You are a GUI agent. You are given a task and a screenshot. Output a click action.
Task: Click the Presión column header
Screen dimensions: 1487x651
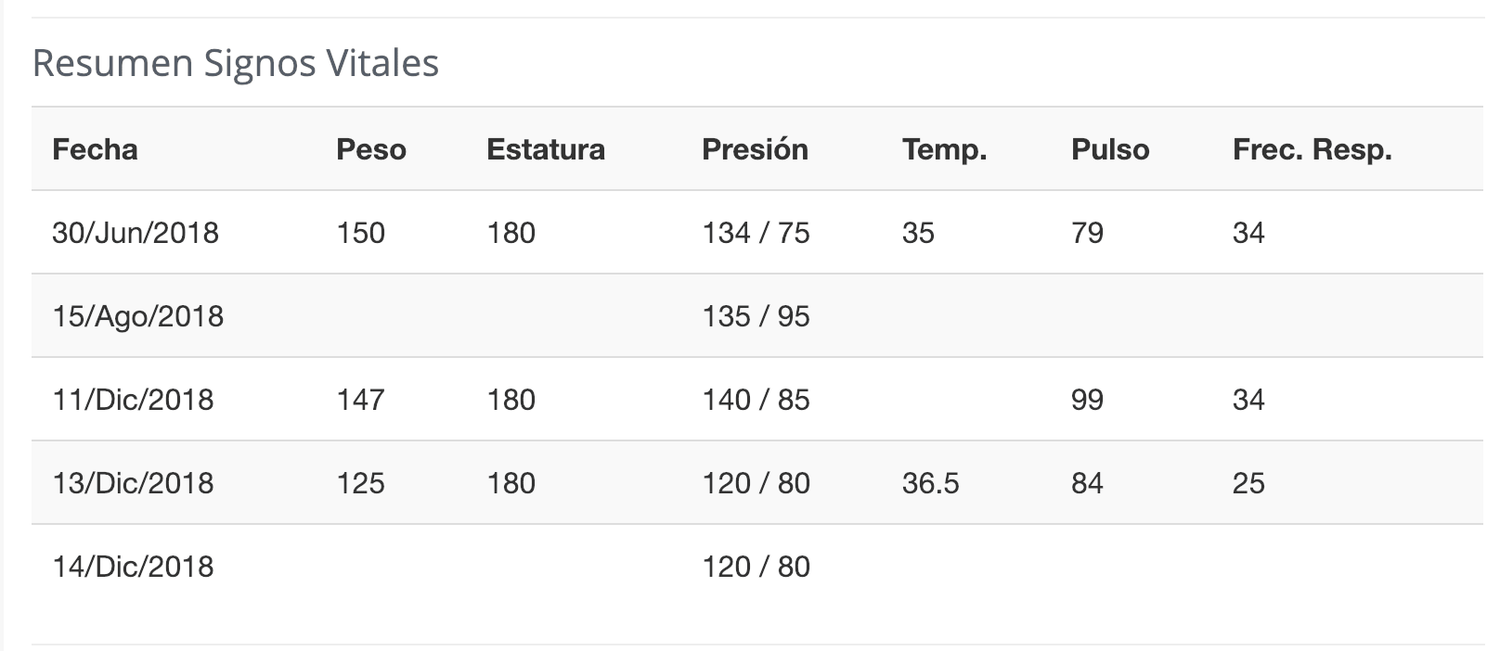tap(755, 149)
